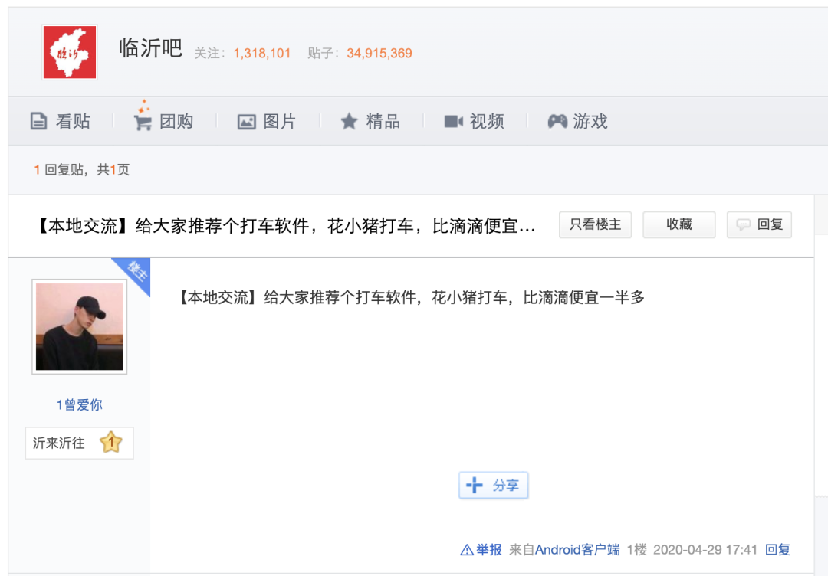The height and width of the screenshot is (576, 828).
Task: Open the 视频 tab
Action: point(475,121)
